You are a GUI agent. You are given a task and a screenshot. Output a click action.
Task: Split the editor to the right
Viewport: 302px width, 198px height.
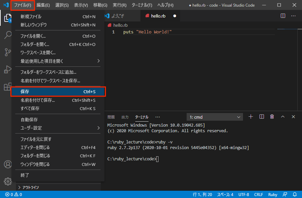point(283,16)
